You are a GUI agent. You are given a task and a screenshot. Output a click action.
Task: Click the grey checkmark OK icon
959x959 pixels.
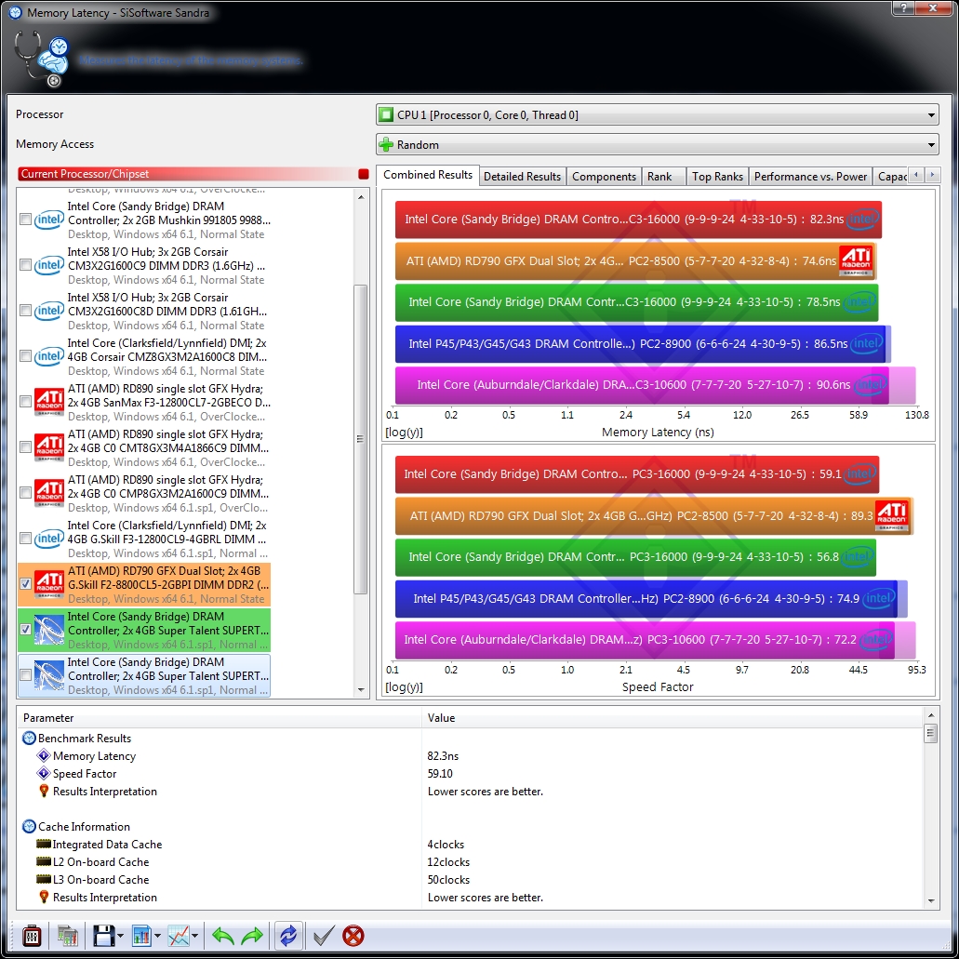[x=324, y=936]
